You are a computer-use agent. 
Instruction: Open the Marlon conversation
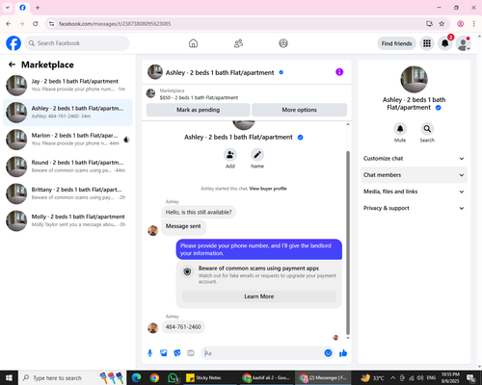pos(67,140)
